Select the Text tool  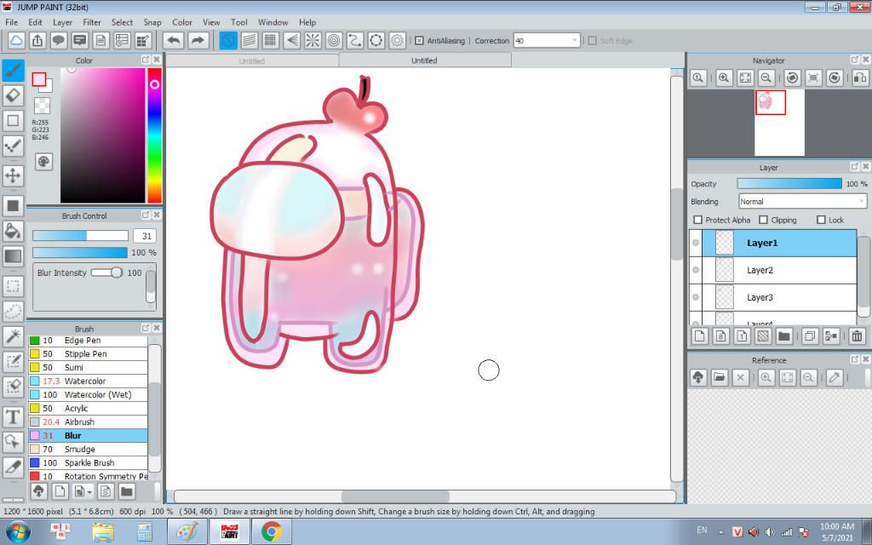point(13,417)
